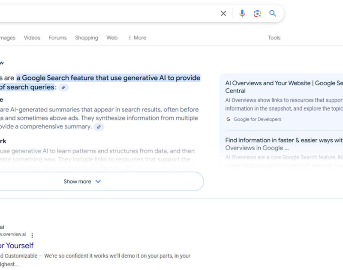Click the 'use generative AI to learn patterns' paragraph
This screenshot has height=270, width=343.
coord(97,159)
